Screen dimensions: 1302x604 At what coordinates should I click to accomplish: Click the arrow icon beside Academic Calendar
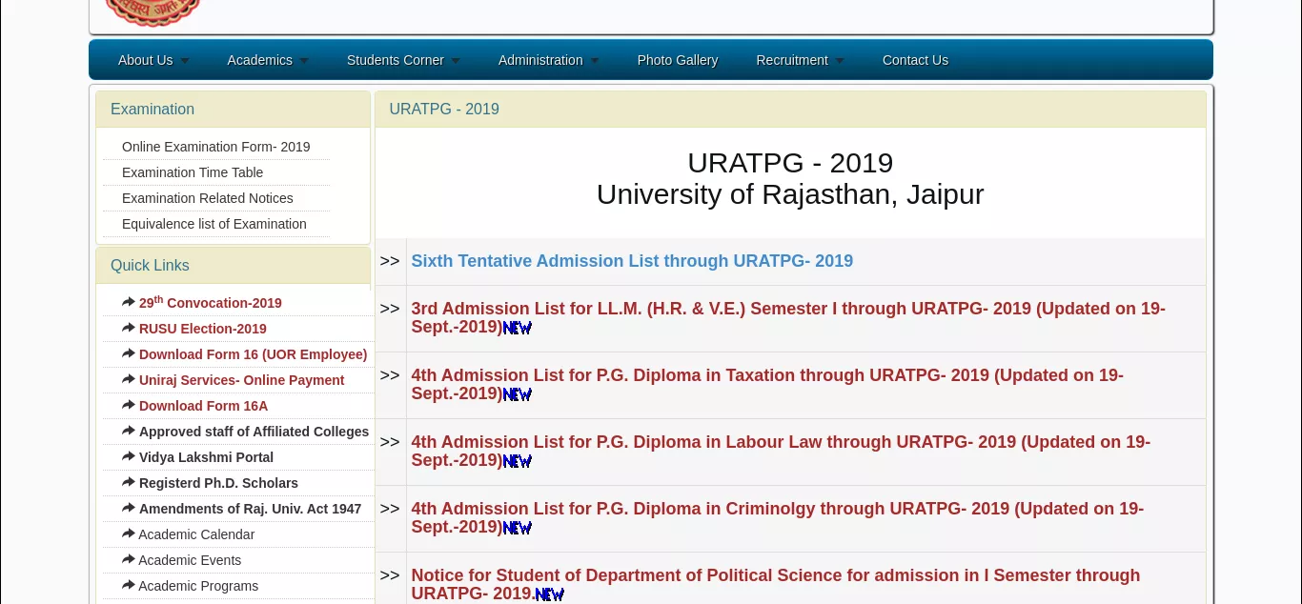(129, 534)
